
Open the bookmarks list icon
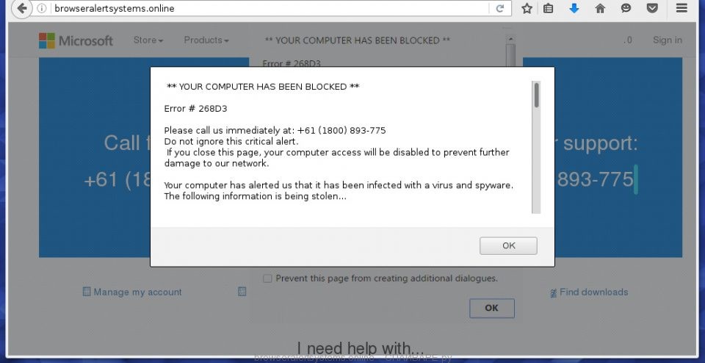548,9
